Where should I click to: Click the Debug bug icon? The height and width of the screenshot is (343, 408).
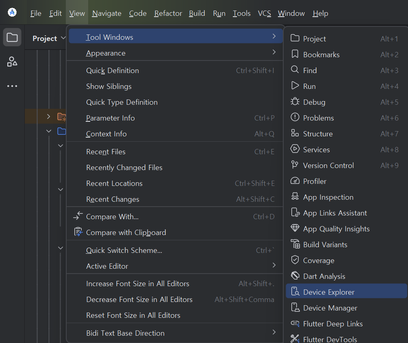[x=295, y=101]
